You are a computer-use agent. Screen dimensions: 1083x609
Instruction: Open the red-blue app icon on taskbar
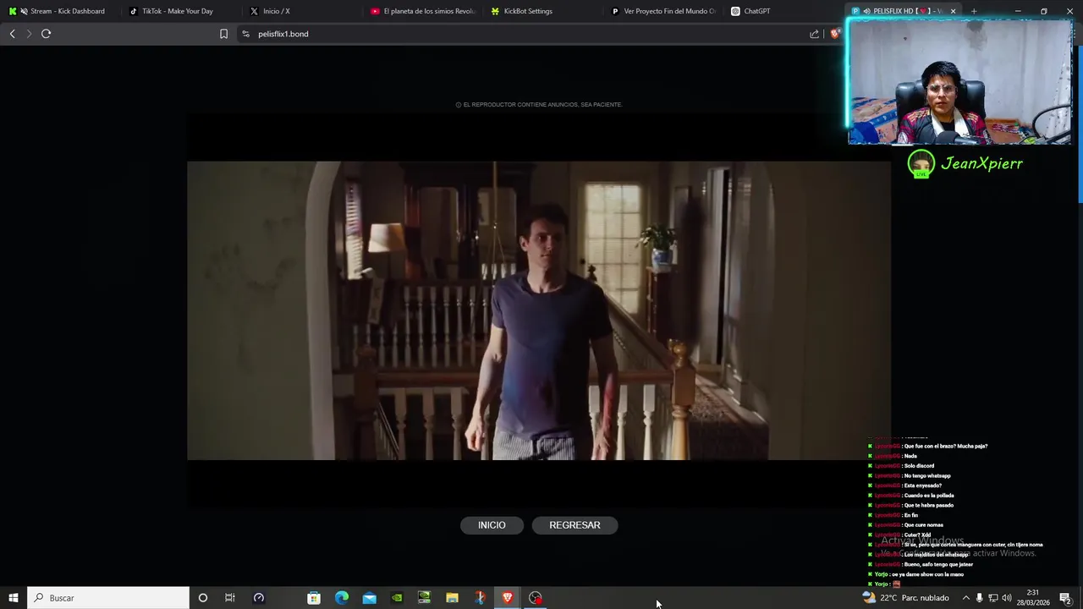[480, 598]
